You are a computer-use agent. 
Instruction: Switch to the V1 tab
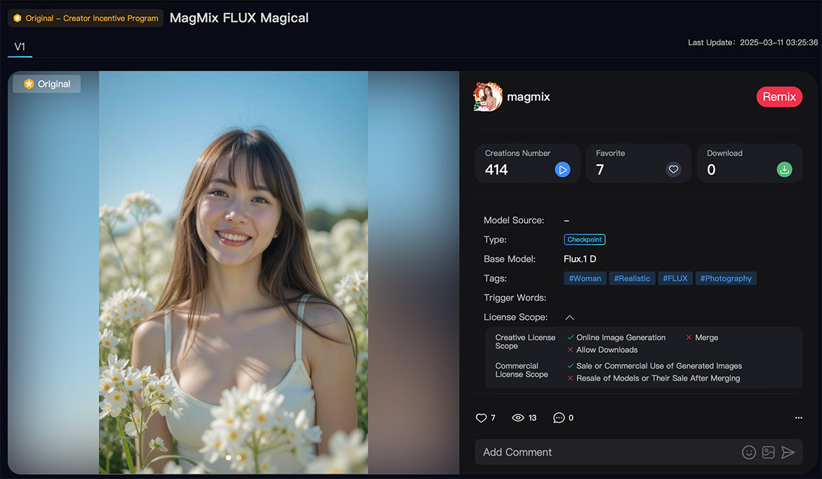pyautogui.click(x=20, y=47)
